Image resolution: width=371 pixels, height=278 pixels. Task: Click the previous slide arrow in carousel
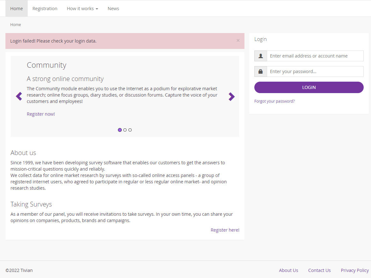coord(19,97)
